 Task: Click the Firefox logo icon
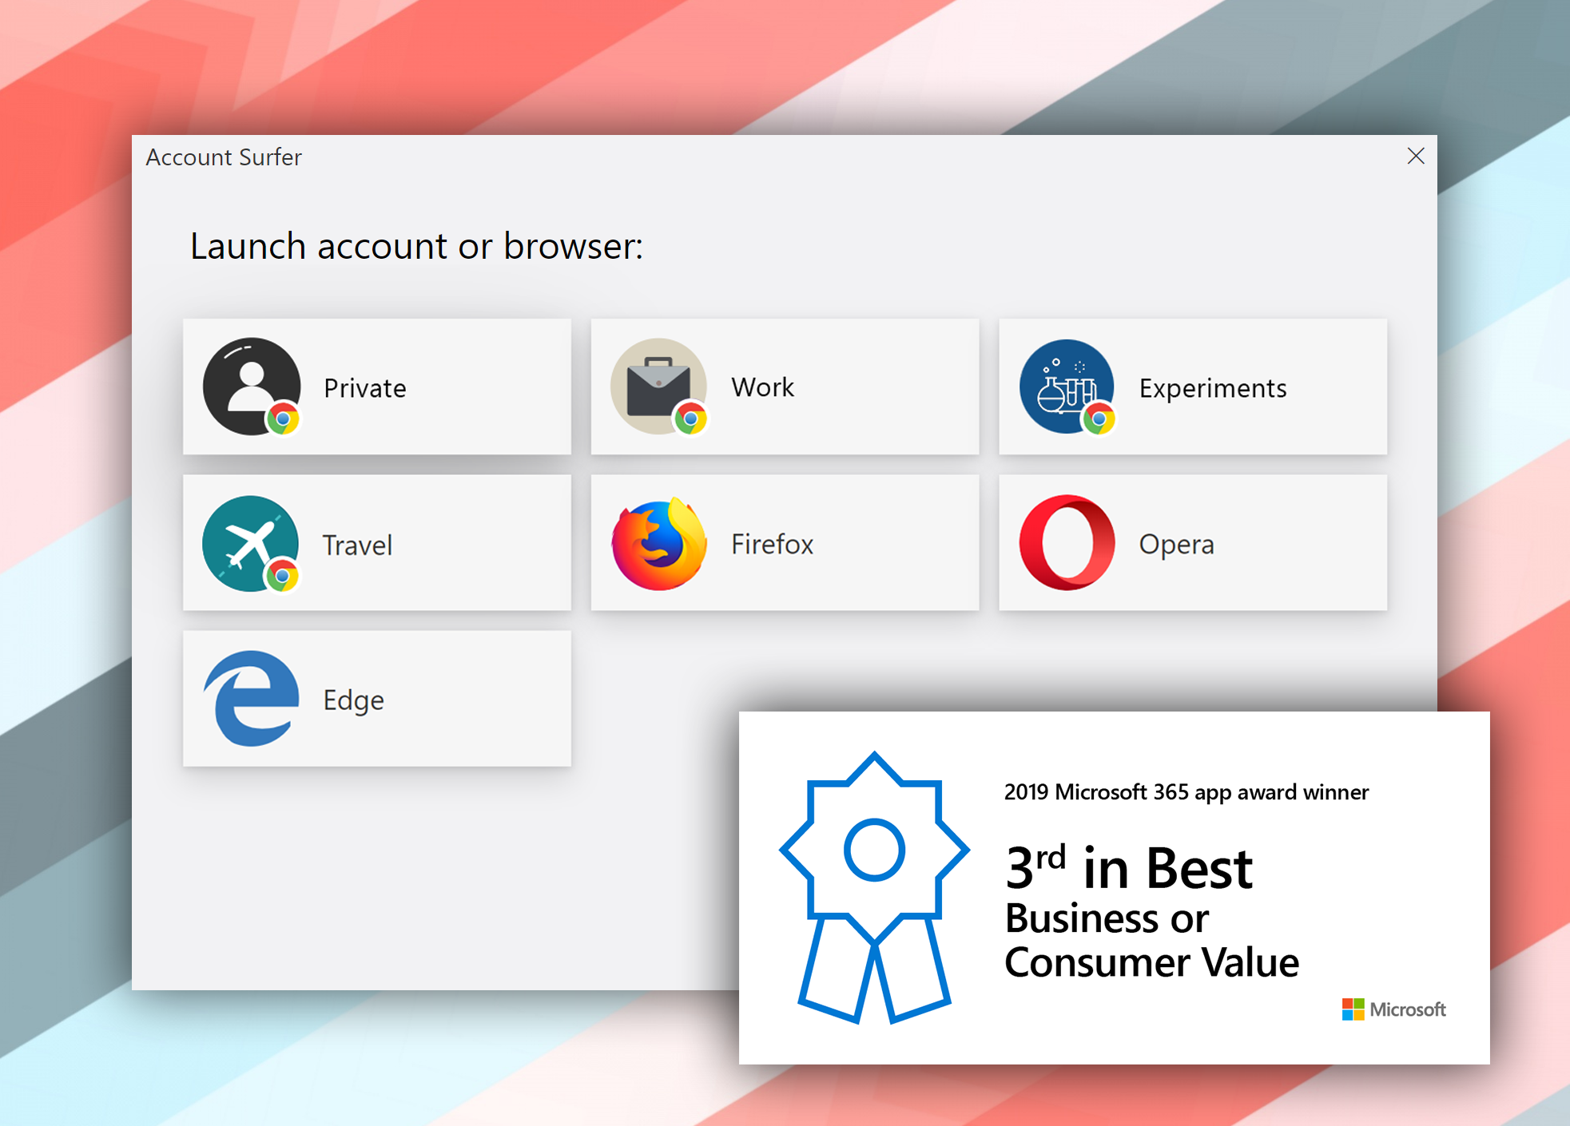(659, 544)
